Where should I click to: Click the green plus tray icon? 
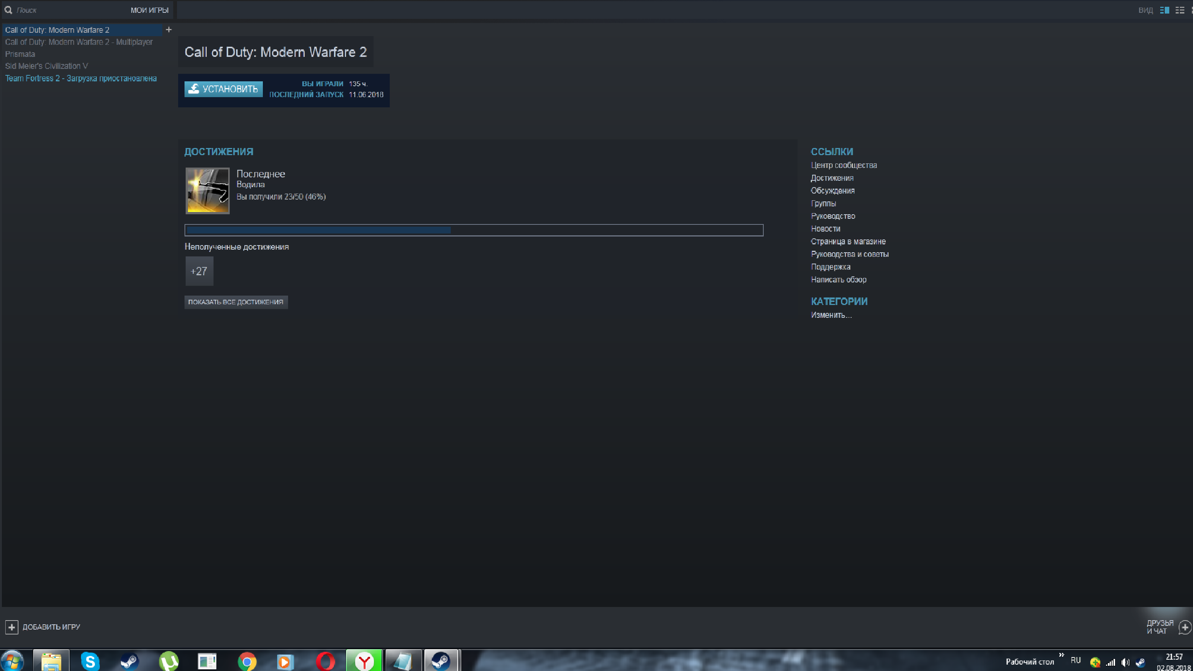(x=1095, y=662)
